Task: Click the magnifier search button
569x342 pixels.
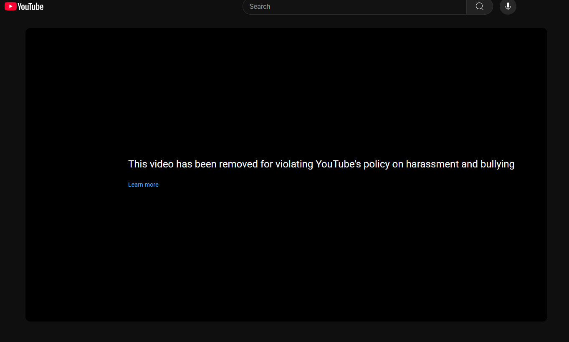Action: click(480, 6)
